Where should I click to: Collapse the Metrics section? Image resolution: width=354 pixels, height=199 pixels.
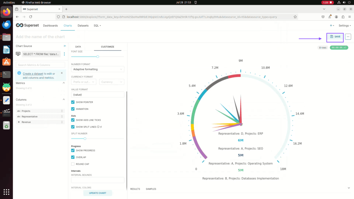(x=64, y=83)
